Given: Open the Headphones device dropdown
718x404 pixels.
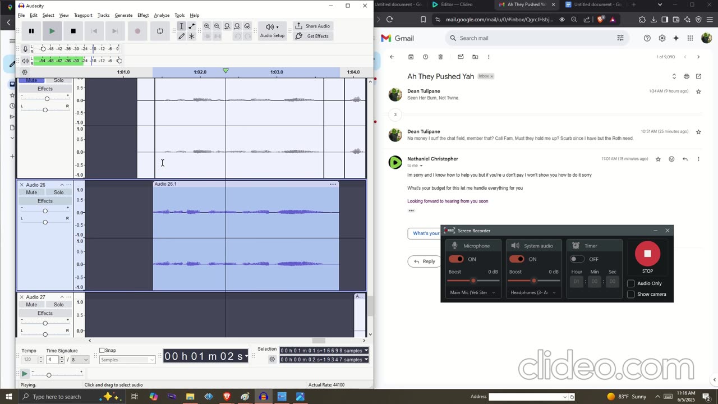Looking at the screenshot, I should tap(533, 292).
